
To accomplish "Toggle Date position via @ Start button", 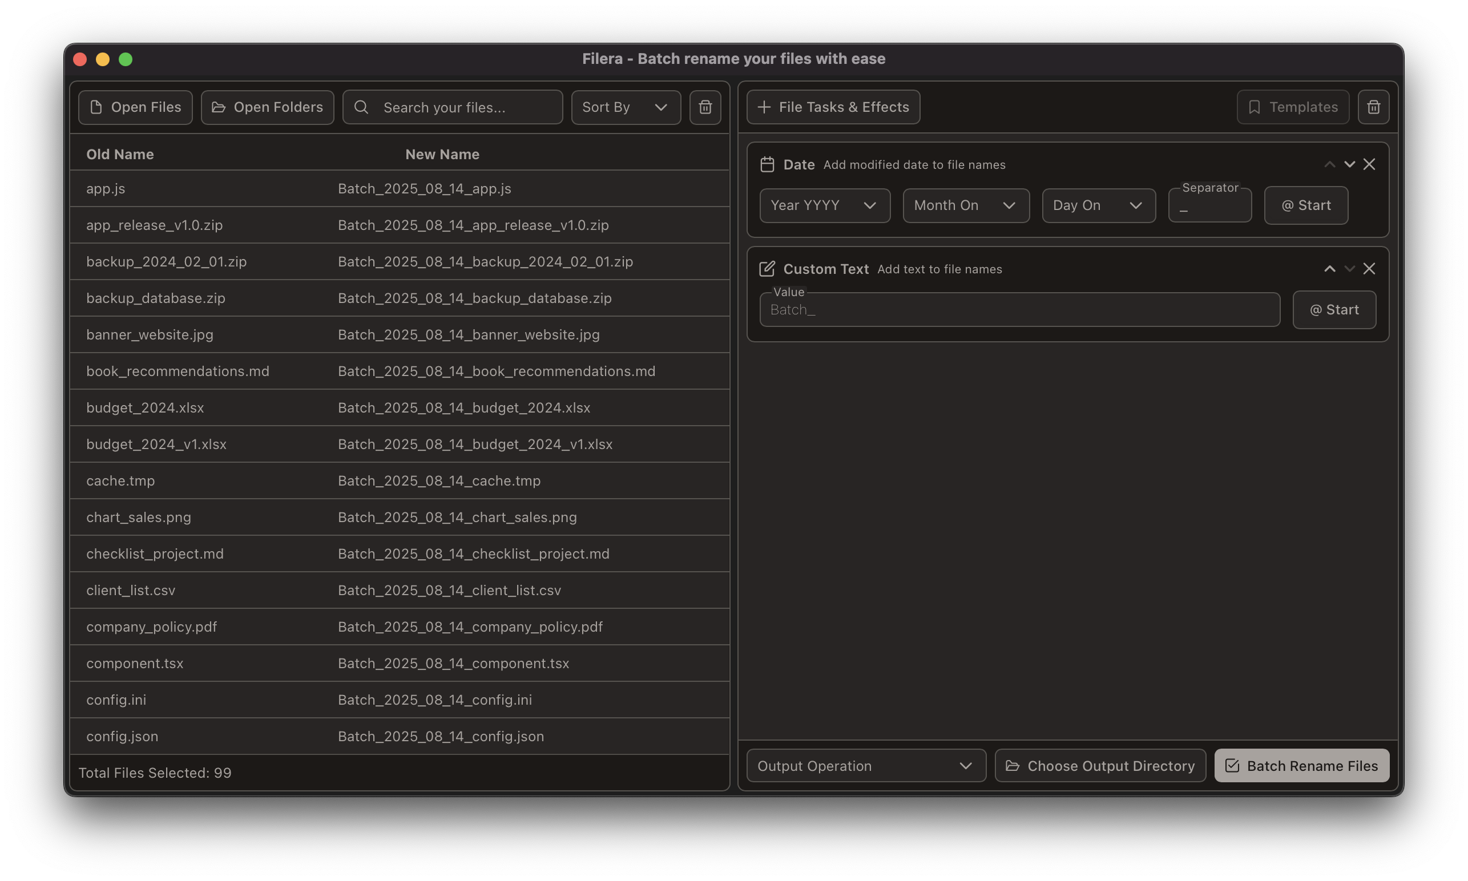I will click(x=1306, y=205).
